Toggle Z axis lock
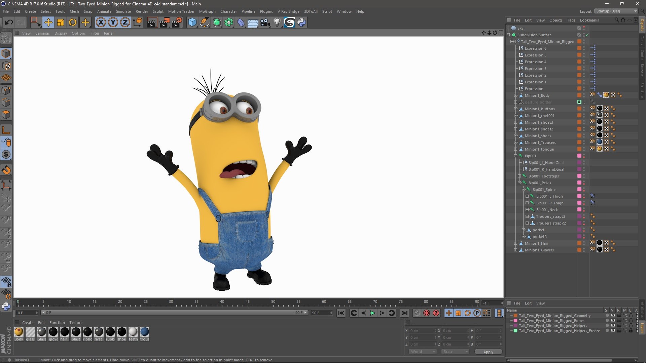Viewport: 646px width, 363px height. 125,23
